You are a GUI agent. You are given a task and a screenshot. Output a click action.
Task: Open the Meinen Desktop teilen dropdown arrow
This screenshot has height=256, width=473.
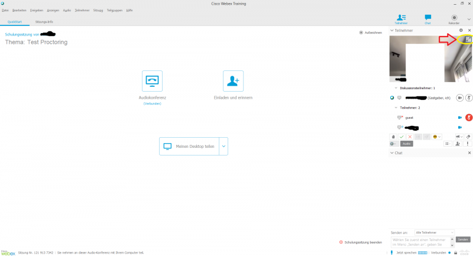(x=223, y=146)
